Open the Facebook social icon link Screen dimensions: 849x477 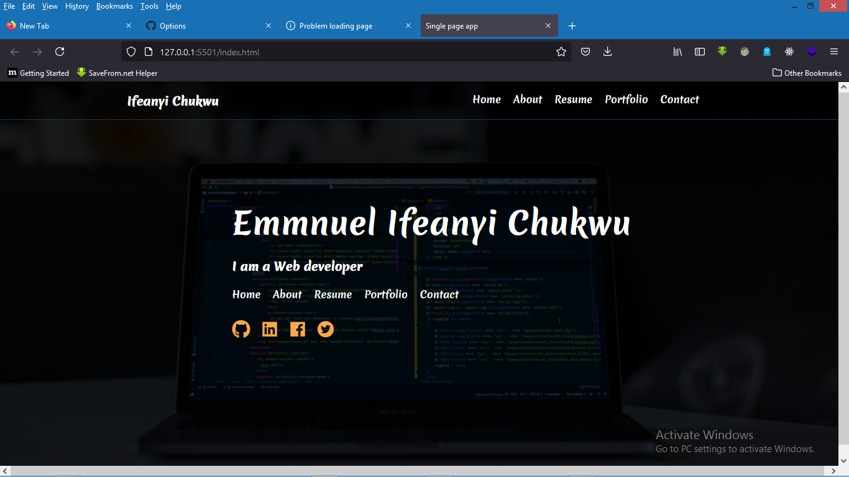click(298, 329)
